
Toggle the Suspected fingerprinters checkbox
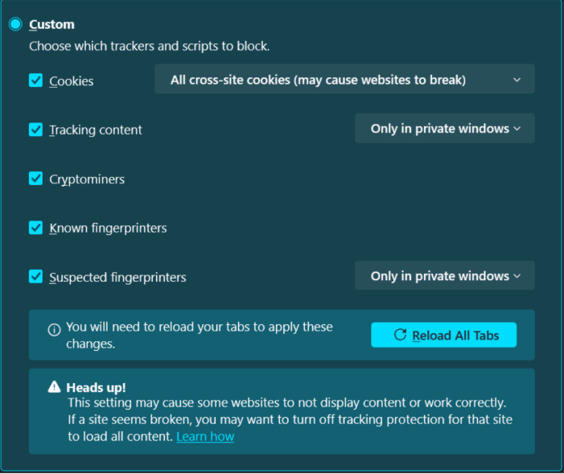click(x=35, y=277)
